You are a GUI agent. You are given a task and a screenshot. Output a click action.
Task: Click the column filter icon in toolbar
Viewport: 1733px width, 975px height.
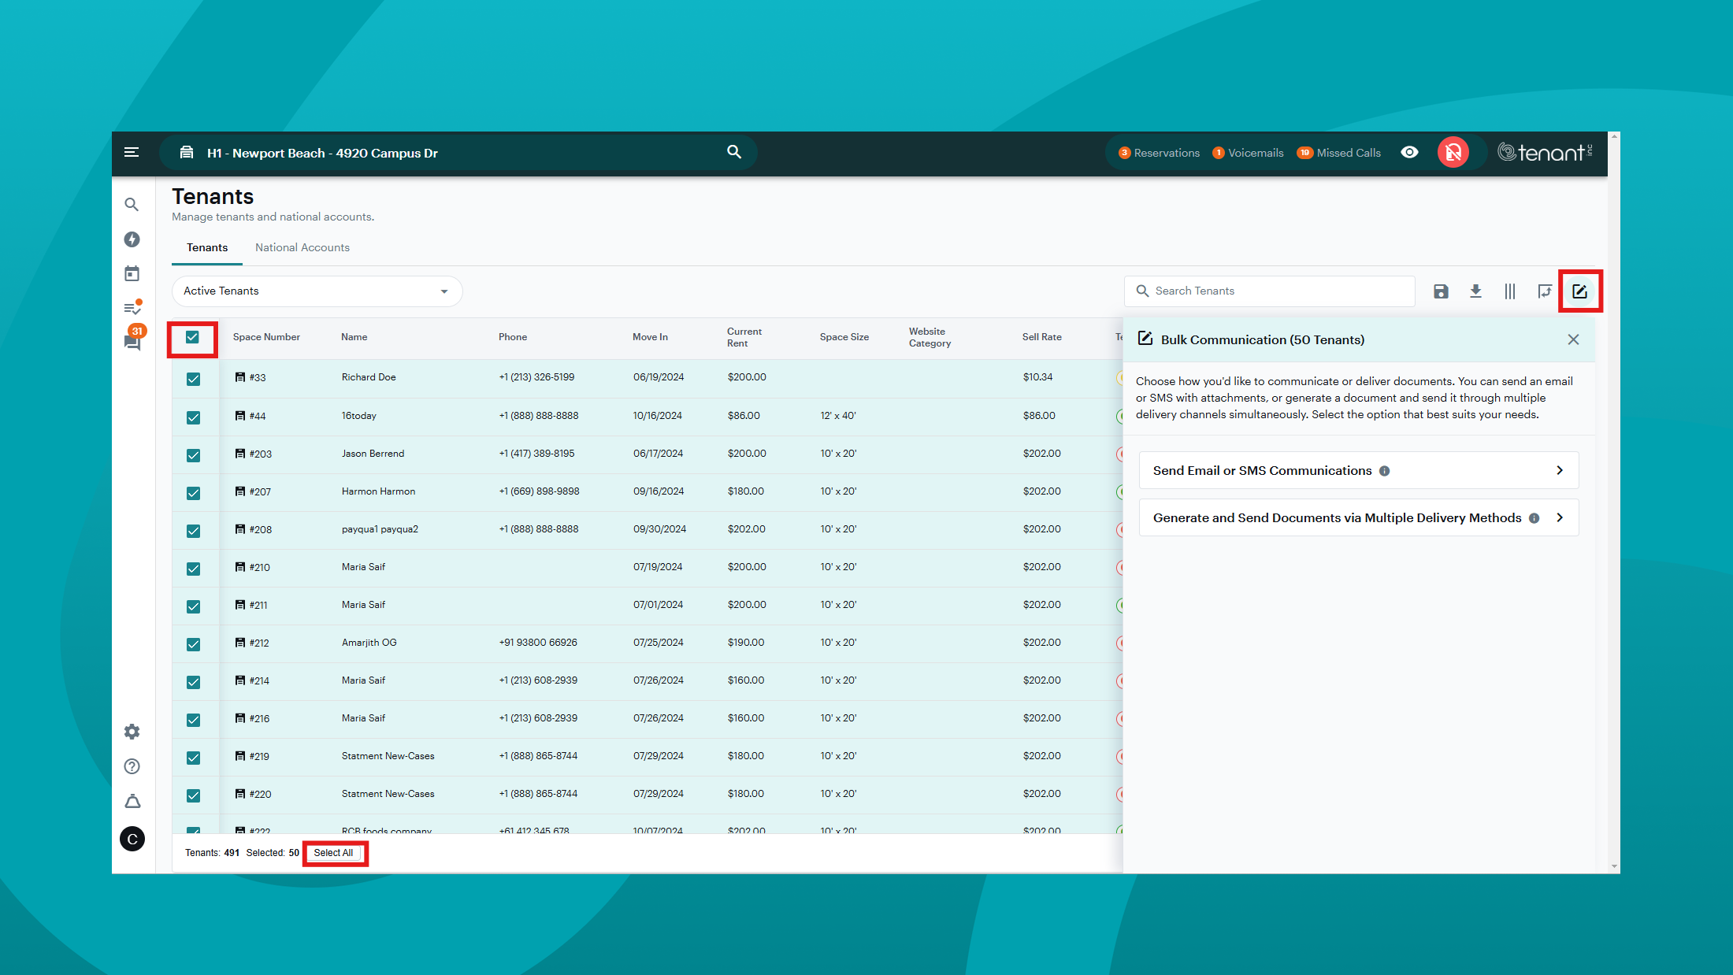[x=1508, y=291]
